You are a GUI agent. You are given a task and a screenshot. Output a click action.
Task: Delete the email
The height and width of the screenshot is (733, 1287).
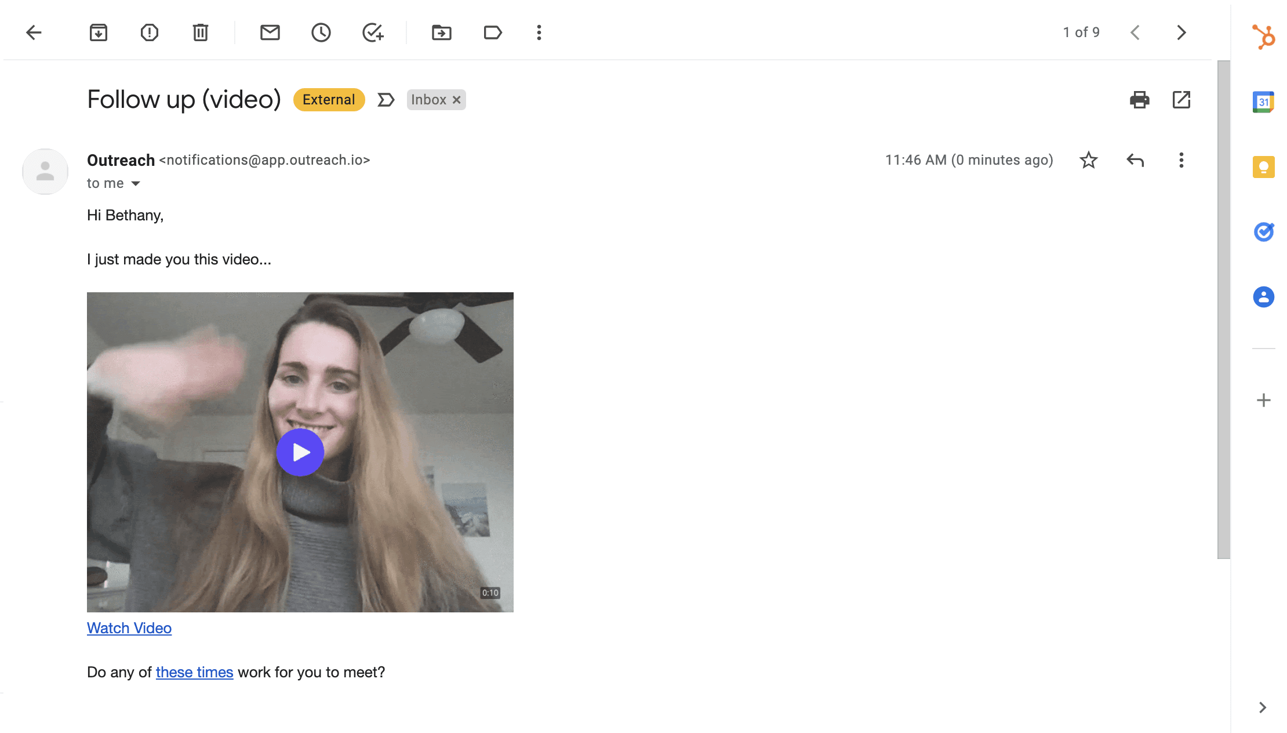[x=200, y=32]
